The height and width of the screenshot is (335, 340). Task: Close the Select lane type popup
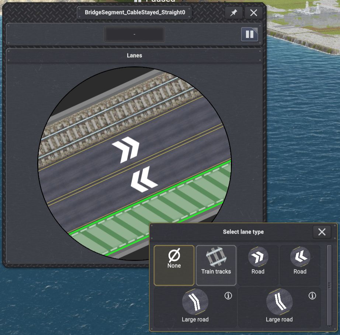click(x=322, y=232)
